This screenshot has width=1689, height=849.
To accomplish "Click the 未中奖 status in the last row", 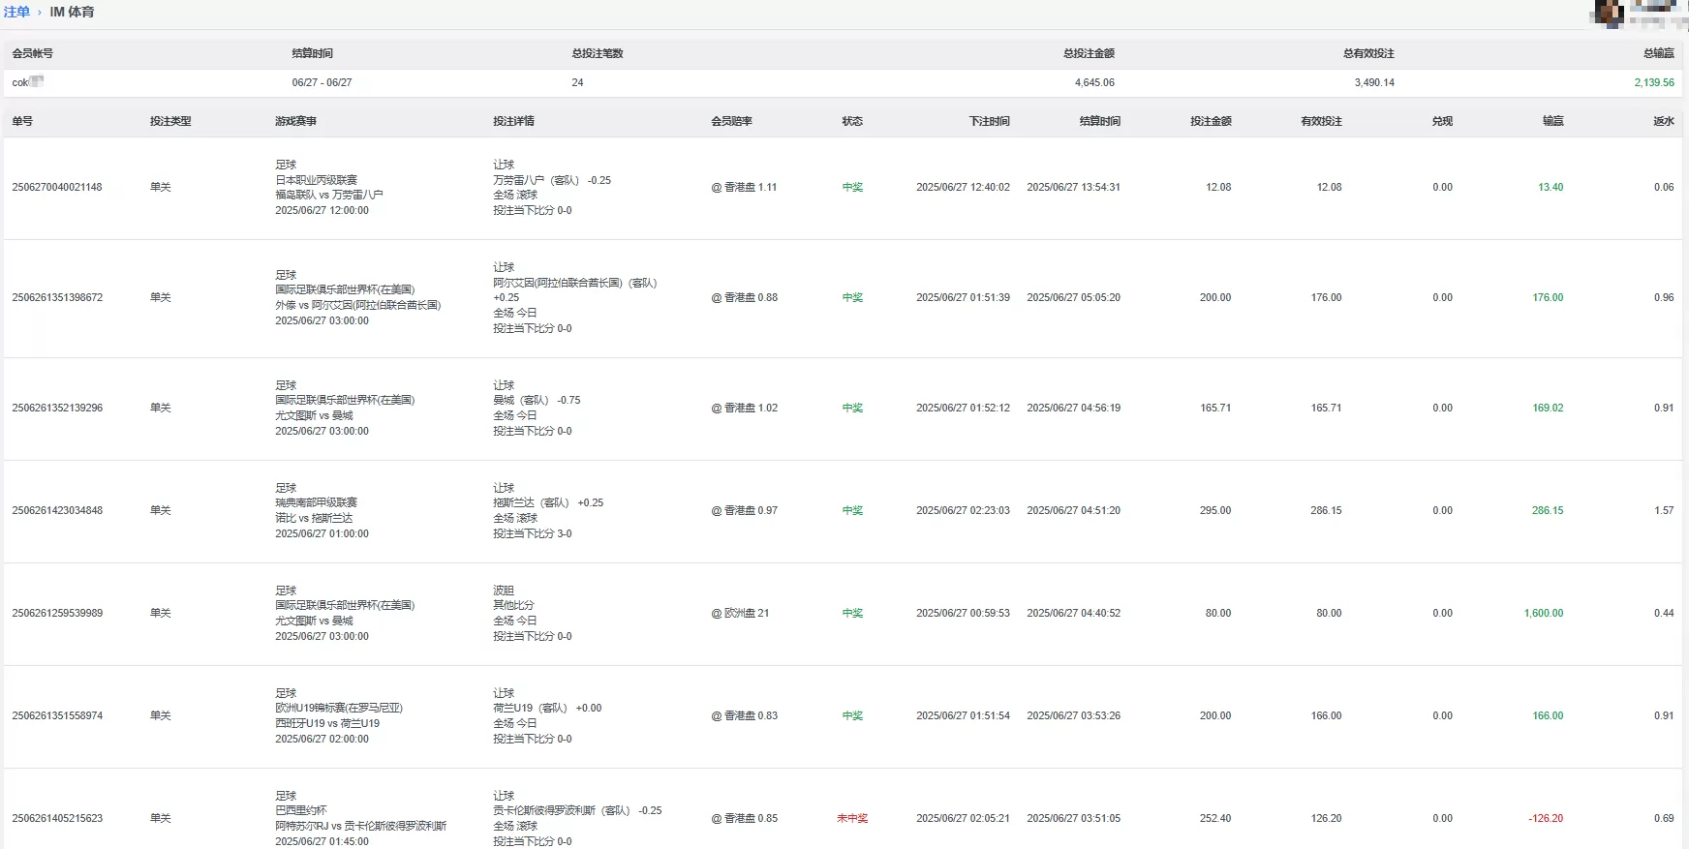I will tap(852, 818).
